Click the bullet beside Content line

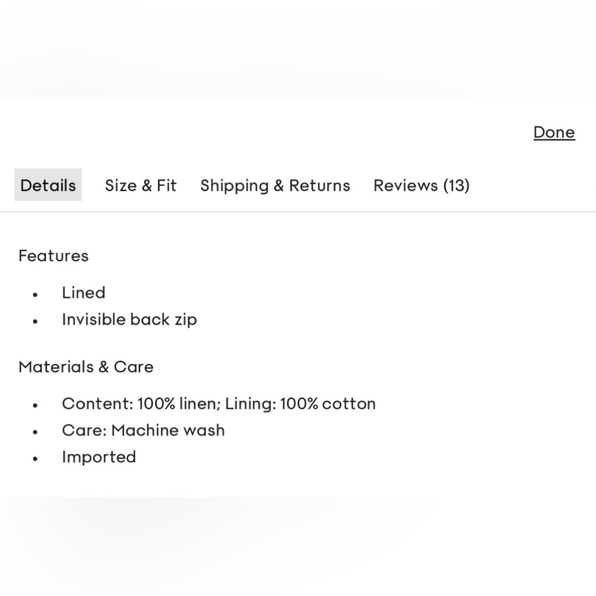pyautogui.click(x=36, y=405)
